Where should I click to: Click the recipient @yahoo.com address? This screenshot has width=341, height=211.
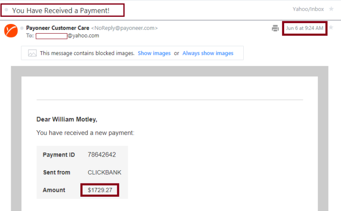coord(83,35)
